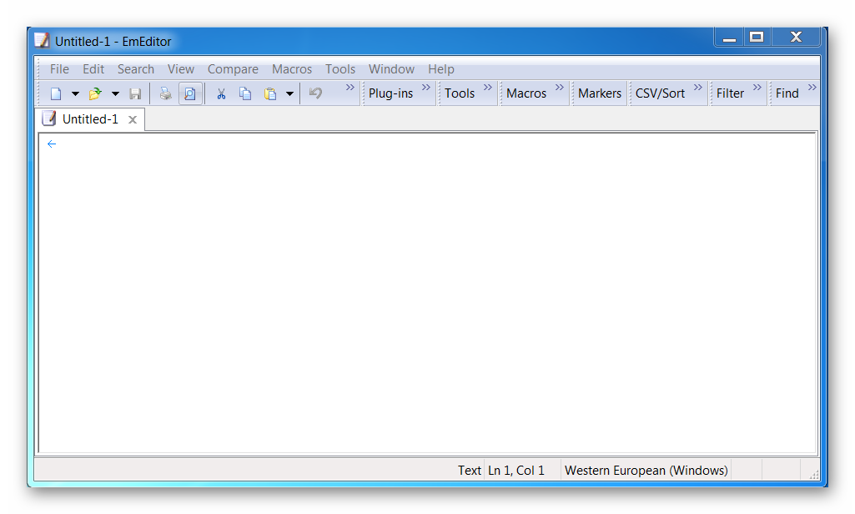
Task: Expand the Plug-ins toolbar overflow chevron
Action: click(426, 88)
